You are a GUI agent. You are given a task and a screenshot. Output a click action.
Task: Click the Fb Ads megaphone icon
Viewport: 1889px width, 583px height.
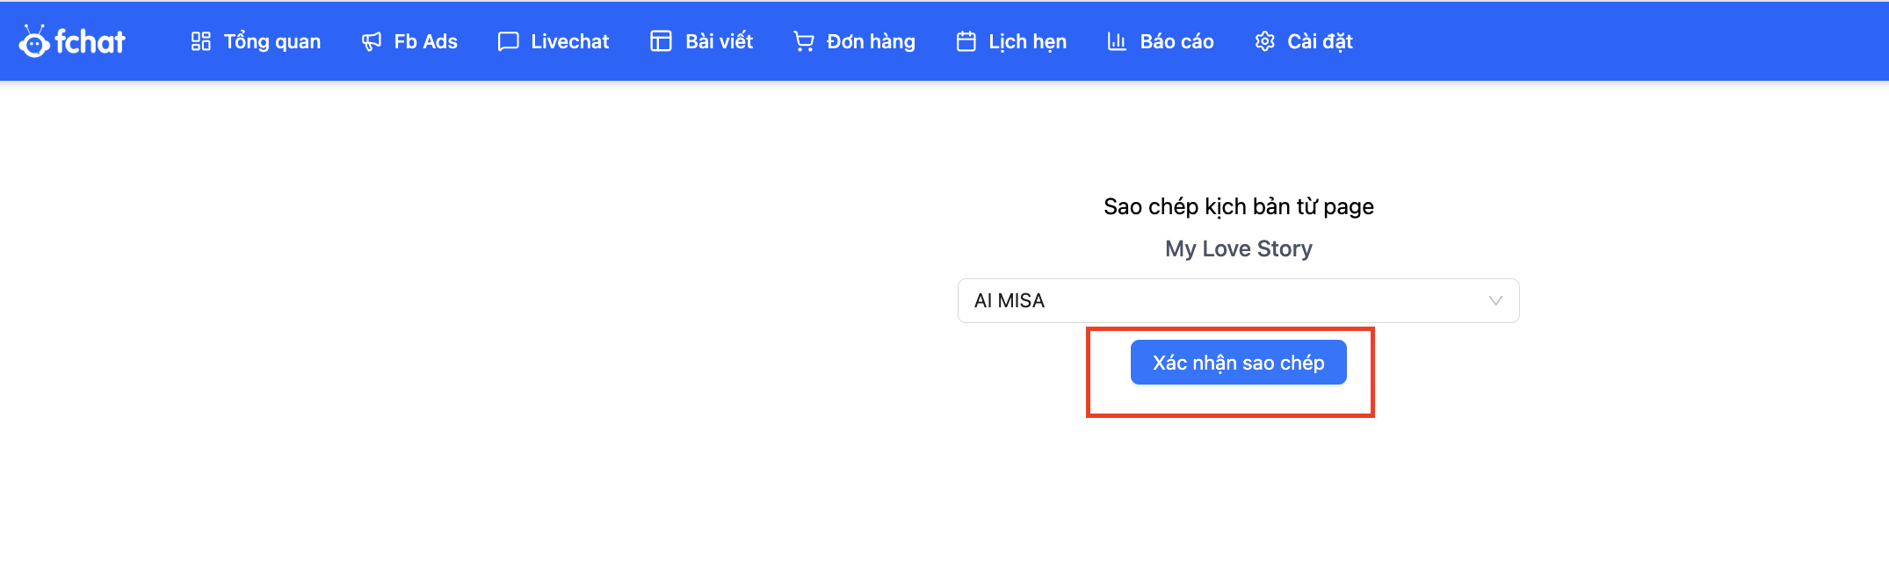tap(372, 41)
